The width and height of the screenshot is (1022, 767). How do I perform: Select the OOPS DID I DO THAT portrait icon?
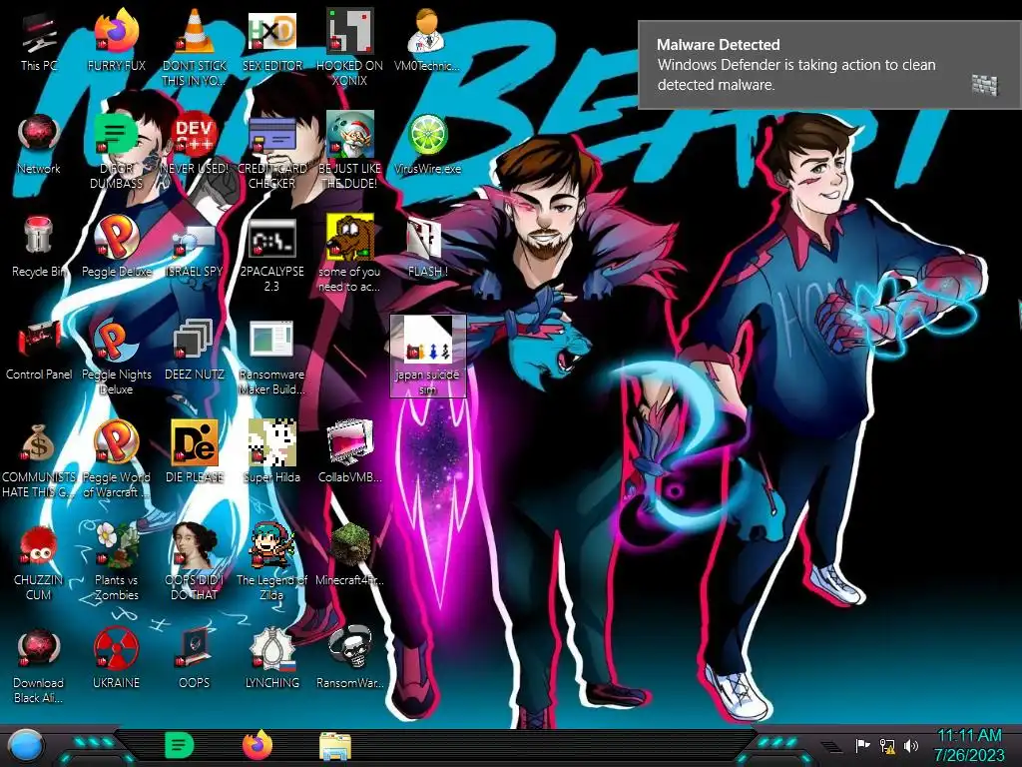click(195, 545)
